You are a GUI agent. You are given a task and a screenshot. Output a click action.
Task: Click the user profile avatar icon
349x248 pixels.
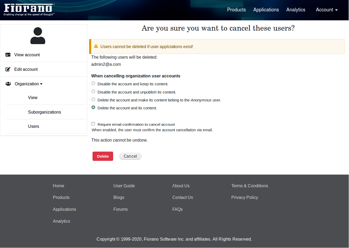[38, 36]
